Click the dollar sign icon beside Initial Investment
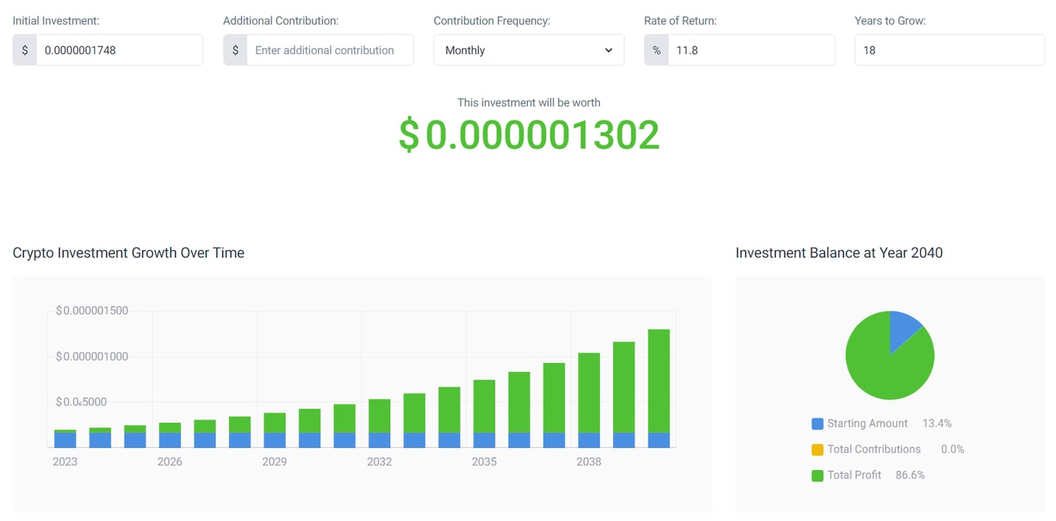The height and width of the screenshot is (521, 1056). click(24, 49)
